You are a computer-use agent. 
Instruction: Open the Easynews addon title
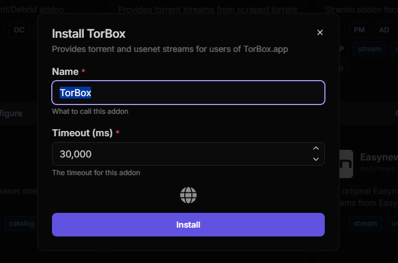pos(379,158)
